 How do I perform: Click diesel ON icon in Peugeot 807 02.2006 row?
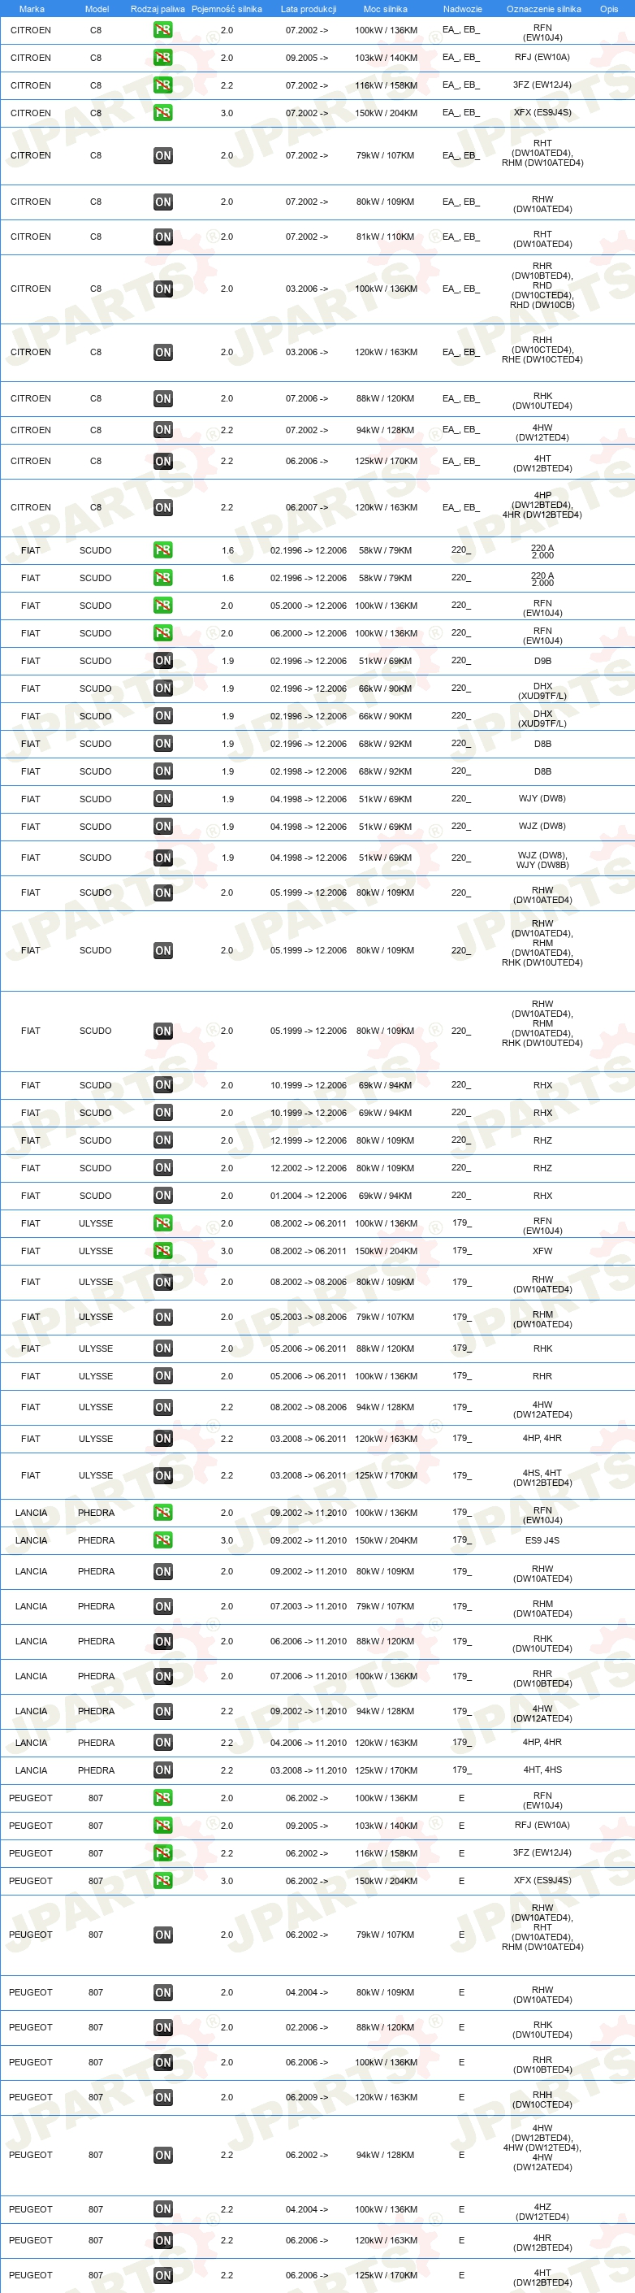[x=162, y=2028]
